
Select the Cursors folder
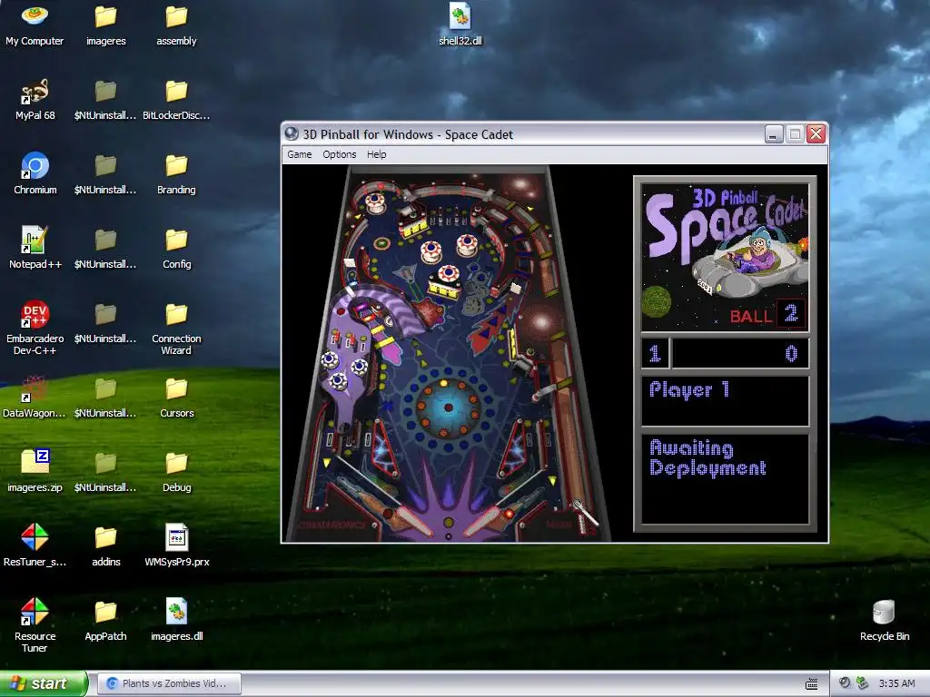click(x=177, y=398)
